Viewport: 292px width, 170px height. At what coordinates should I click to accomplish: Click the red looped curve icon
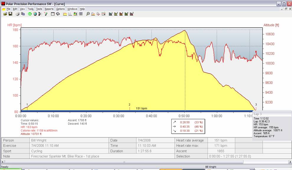point(98,14)
